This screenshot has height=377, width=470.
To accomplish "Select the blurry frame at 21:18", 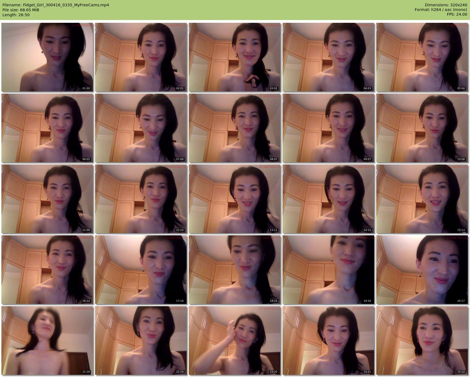I will pyautogui.click(x=47, y=340).
